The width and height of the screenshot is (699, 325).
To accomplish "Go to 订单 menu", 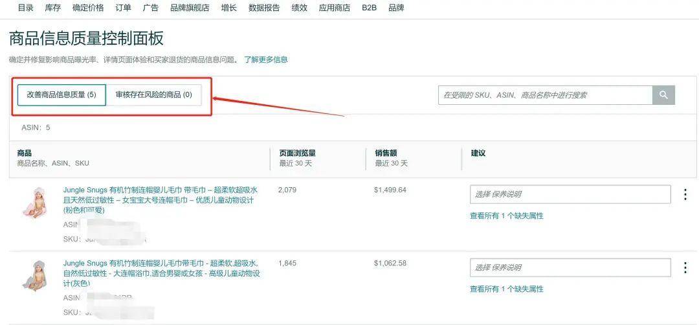I will (123, 8).
